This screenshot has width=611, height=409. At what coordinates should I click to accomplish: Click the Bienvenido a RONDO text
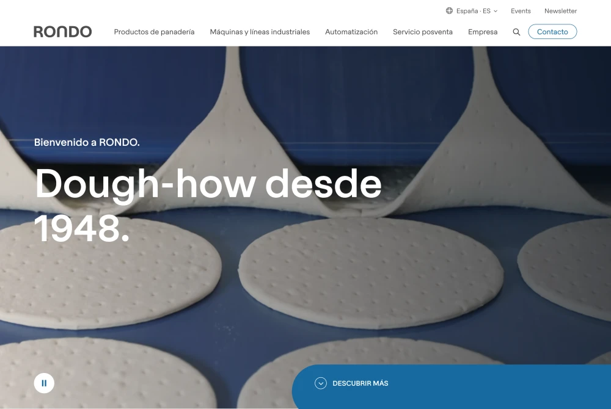click(x=87, y=142)
